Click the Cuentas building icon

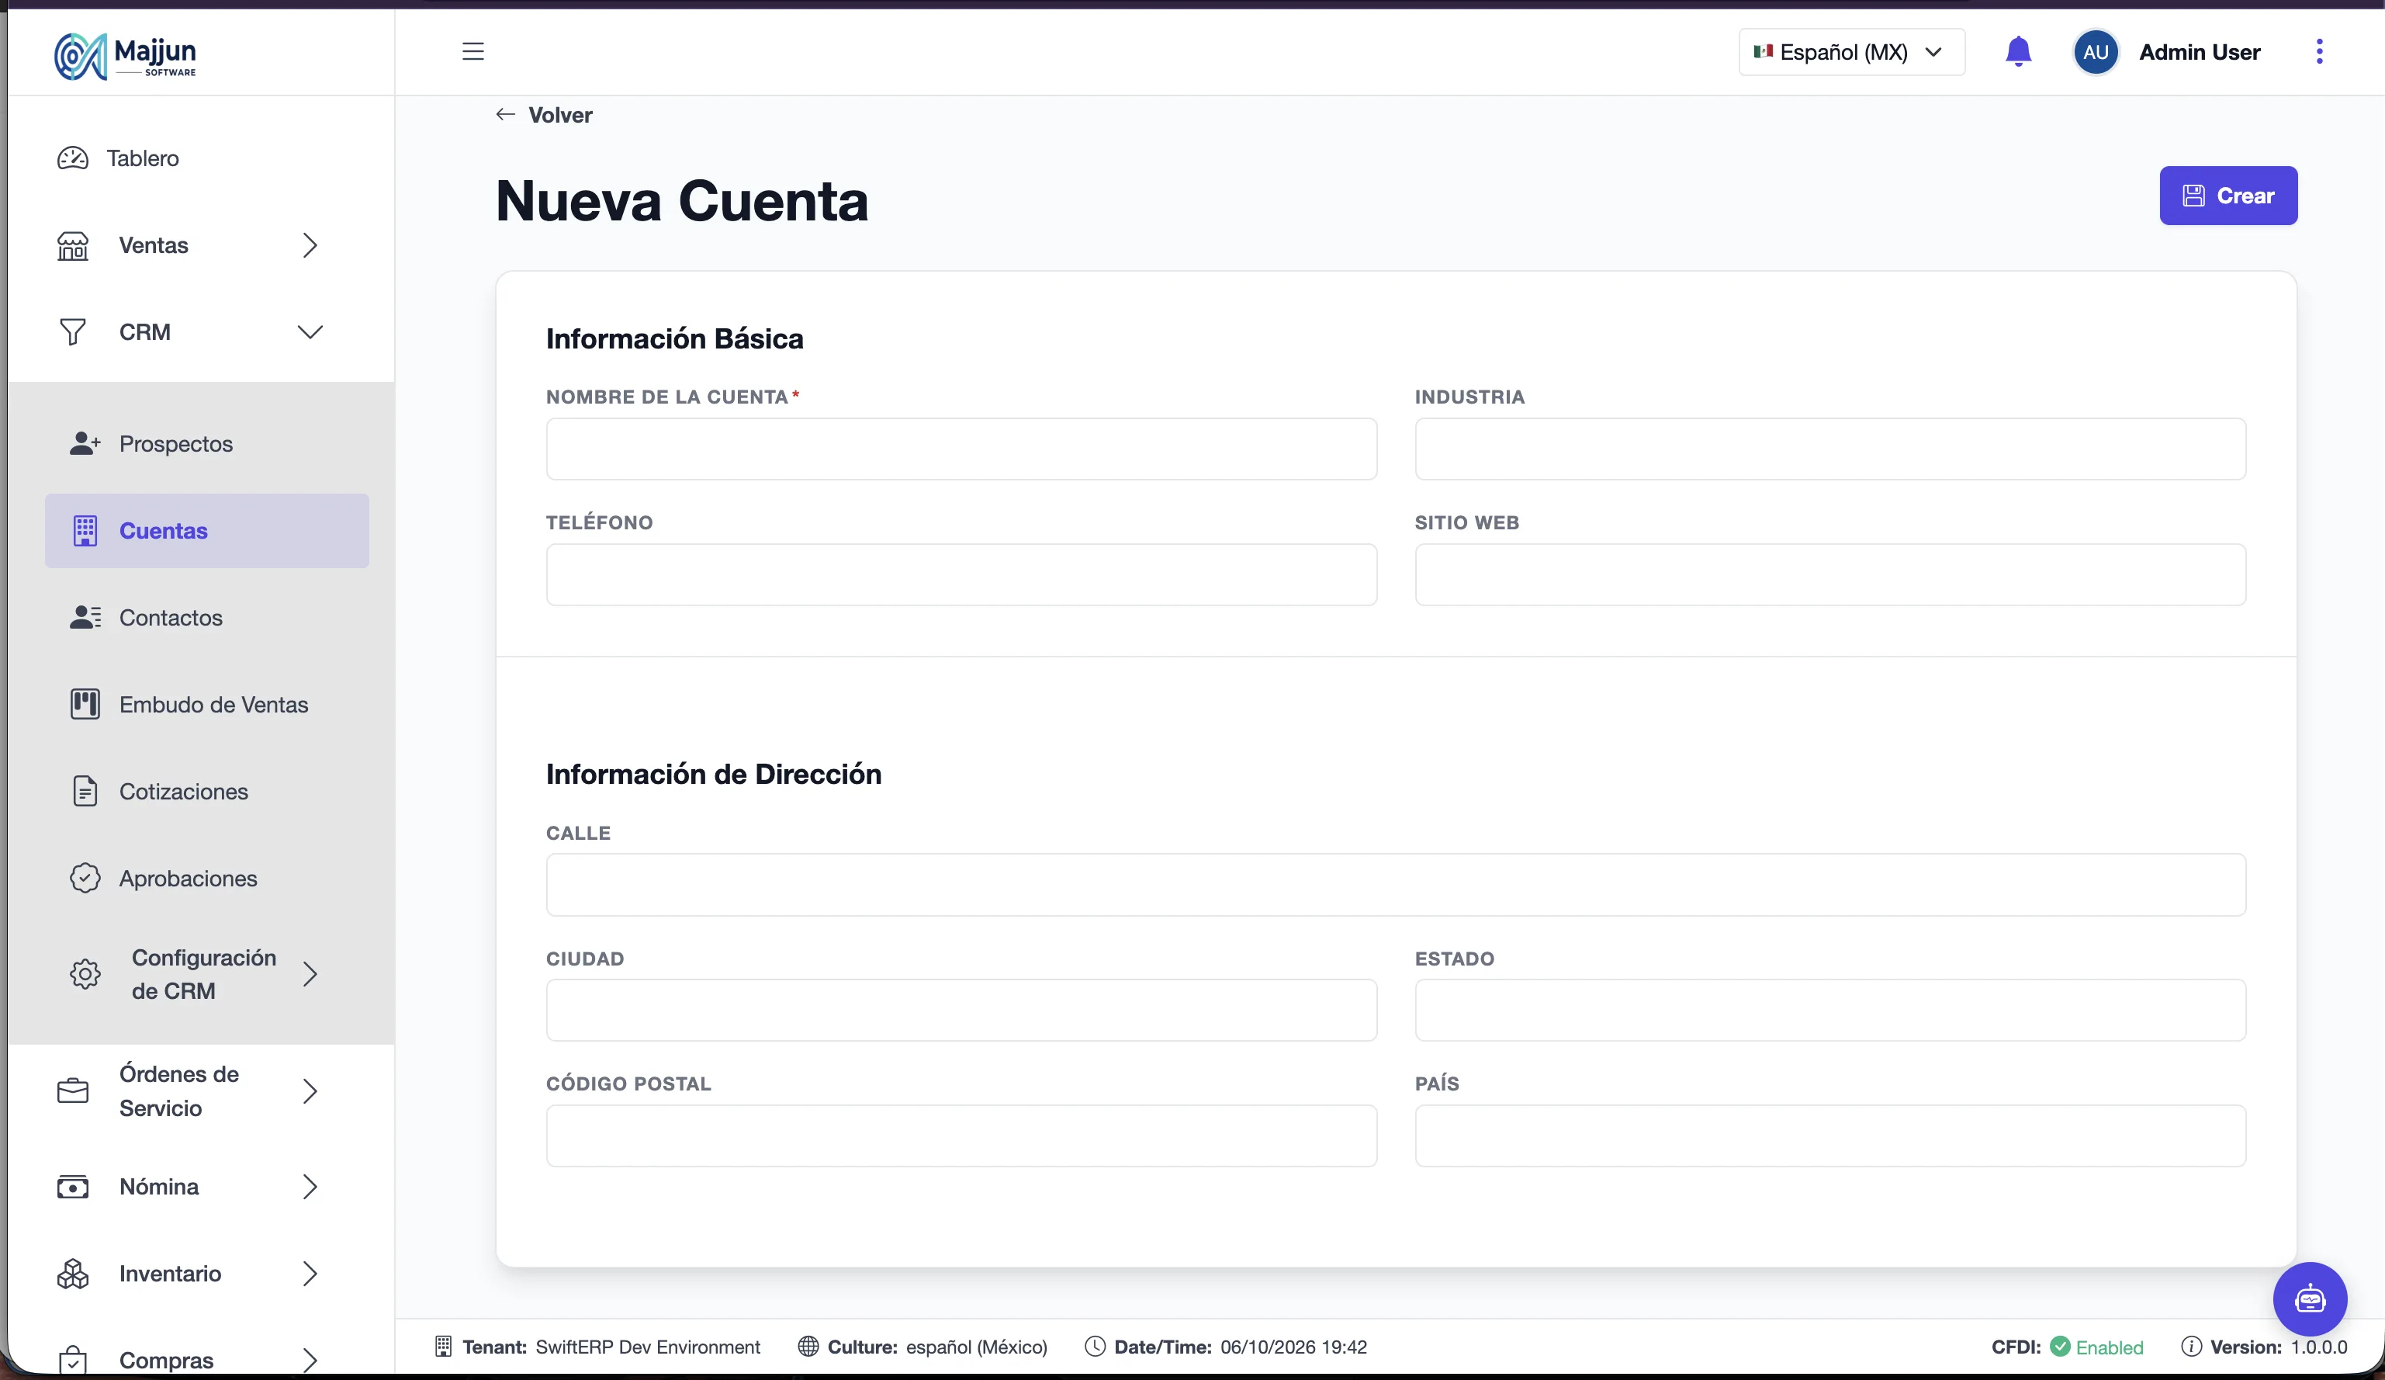pyautogui.click(x=85, y=530)
